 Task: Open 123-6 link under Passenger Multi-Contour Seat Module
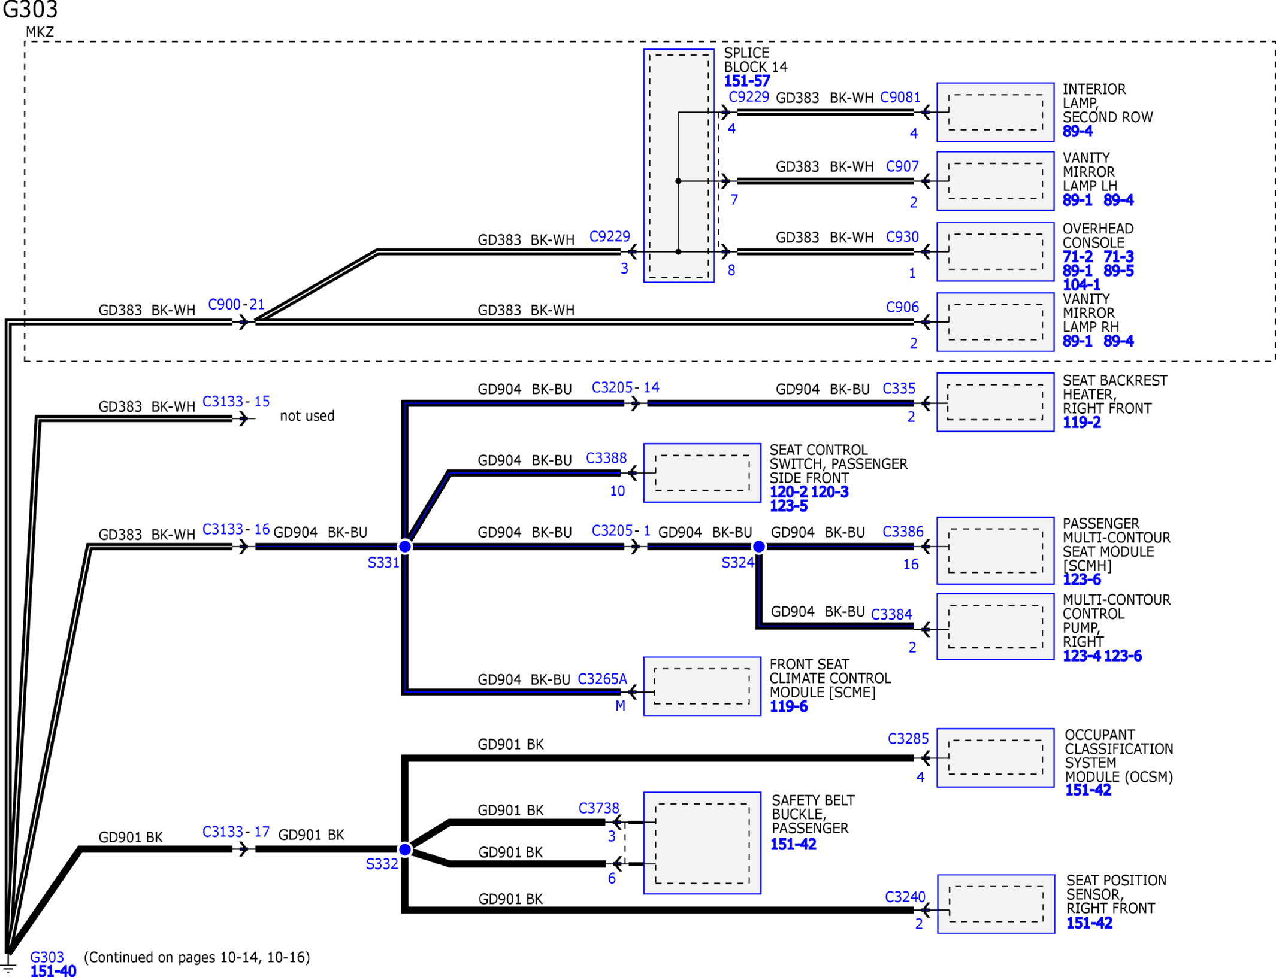[x=1081, y=579]
